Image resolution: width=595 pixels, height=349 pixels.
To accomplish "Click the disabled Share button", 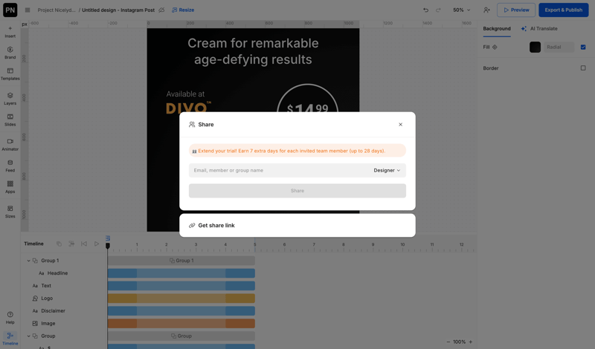I will click(297, 191).
